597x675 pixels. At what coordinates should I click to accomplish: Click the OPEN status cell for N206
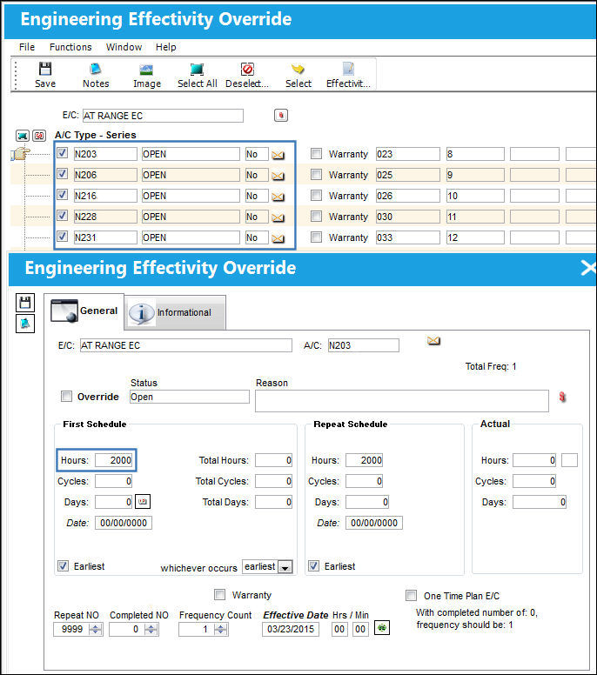191,175
